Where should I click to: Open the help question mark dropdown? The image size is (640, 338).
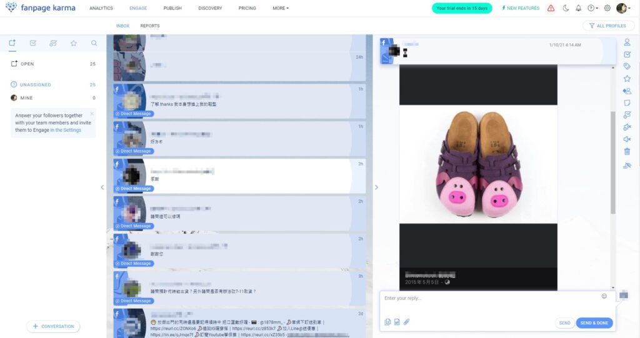tap(592, 8)
